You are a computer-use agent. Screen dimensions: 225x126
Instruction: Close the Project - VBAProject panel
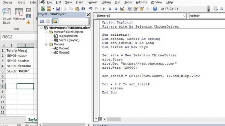coord(88,15)
